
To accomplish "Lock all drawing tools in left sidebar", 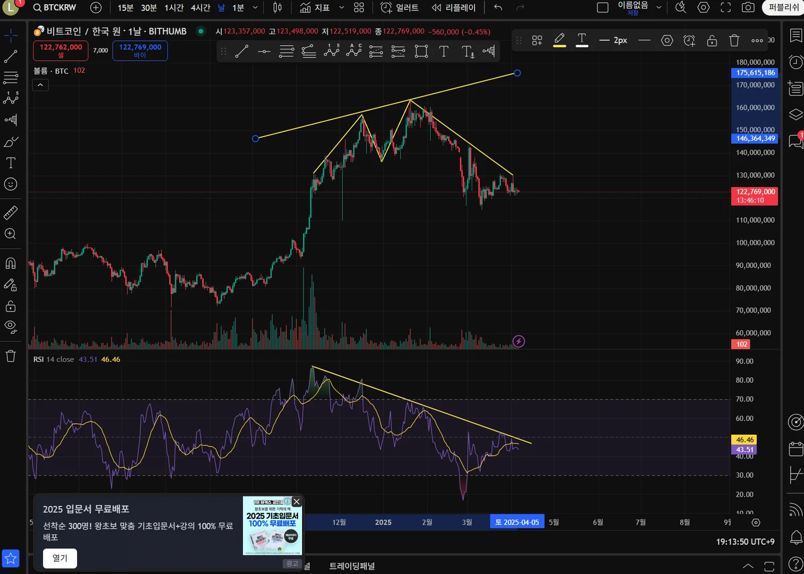I will 11,306.
